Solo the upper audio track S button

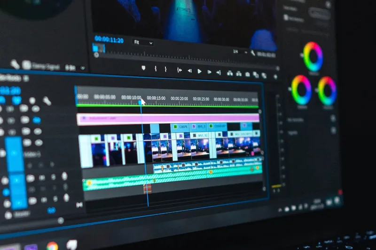point(54,177)
